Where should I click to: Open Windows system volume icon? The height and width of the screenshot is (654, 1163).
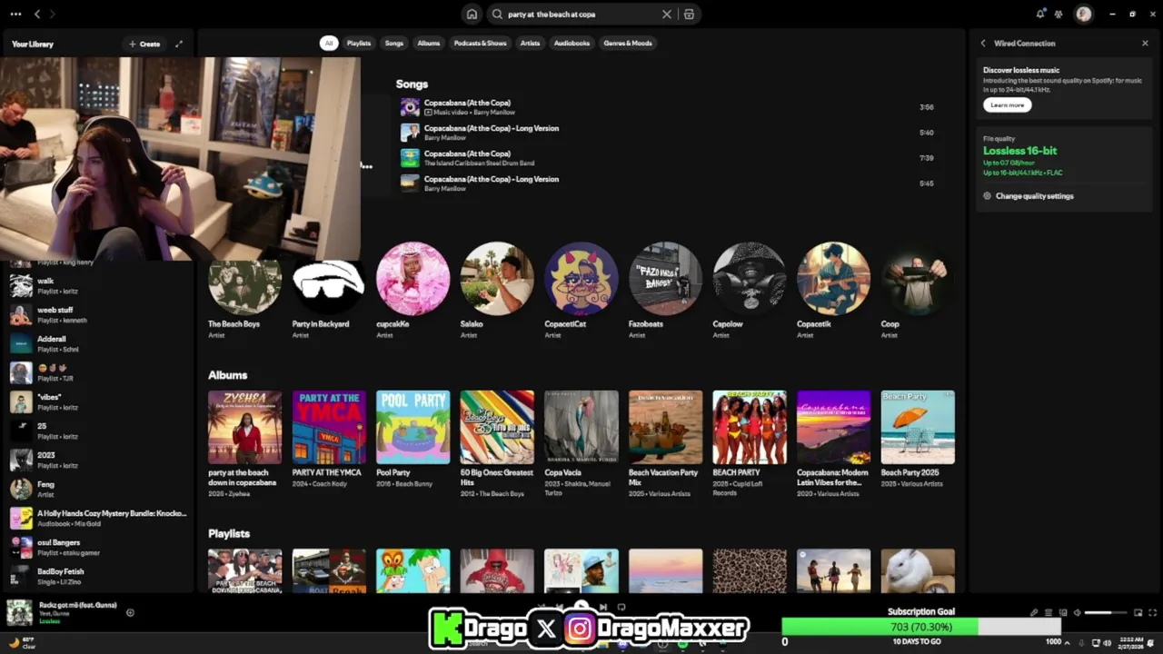(1108, 643)
